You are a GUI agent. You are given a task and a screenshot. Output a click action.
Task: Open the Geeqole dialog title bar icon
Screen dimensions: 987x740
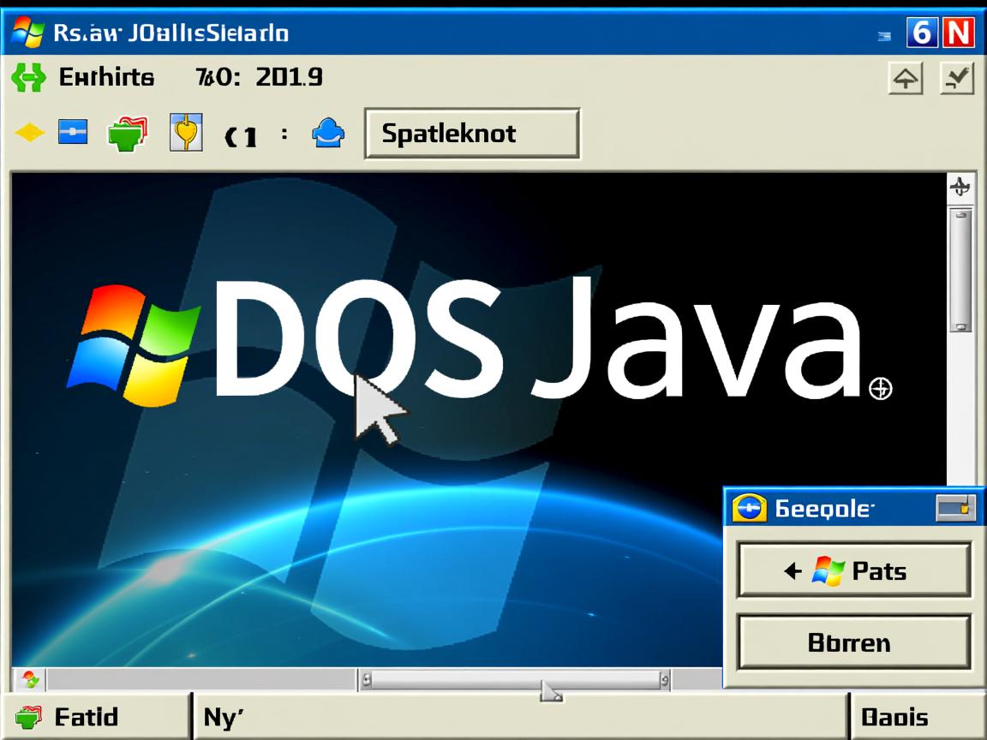[748, 507]
